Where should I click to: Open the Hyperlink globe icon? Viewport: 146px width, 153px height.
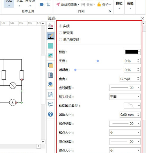(51, 85)
